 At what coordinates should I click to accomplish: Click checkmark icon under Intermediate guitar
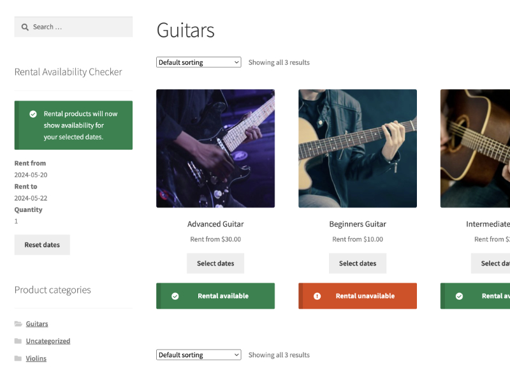(460, 296)
